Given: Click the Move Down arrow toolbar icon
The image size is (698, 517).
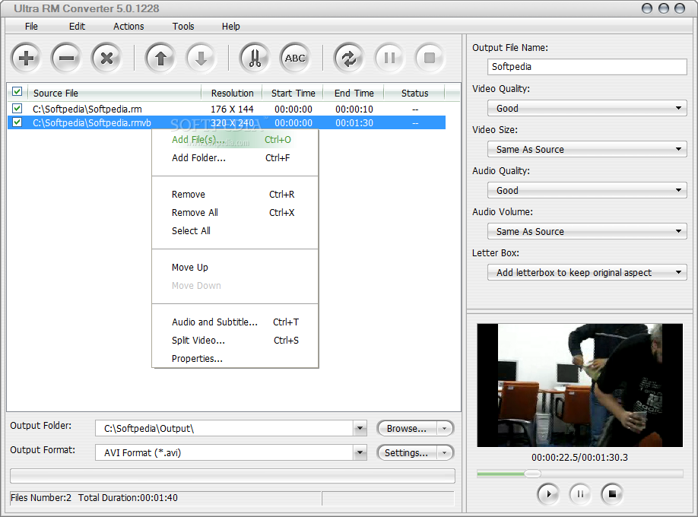Looking at the screenshot, I should pos(201,58).
